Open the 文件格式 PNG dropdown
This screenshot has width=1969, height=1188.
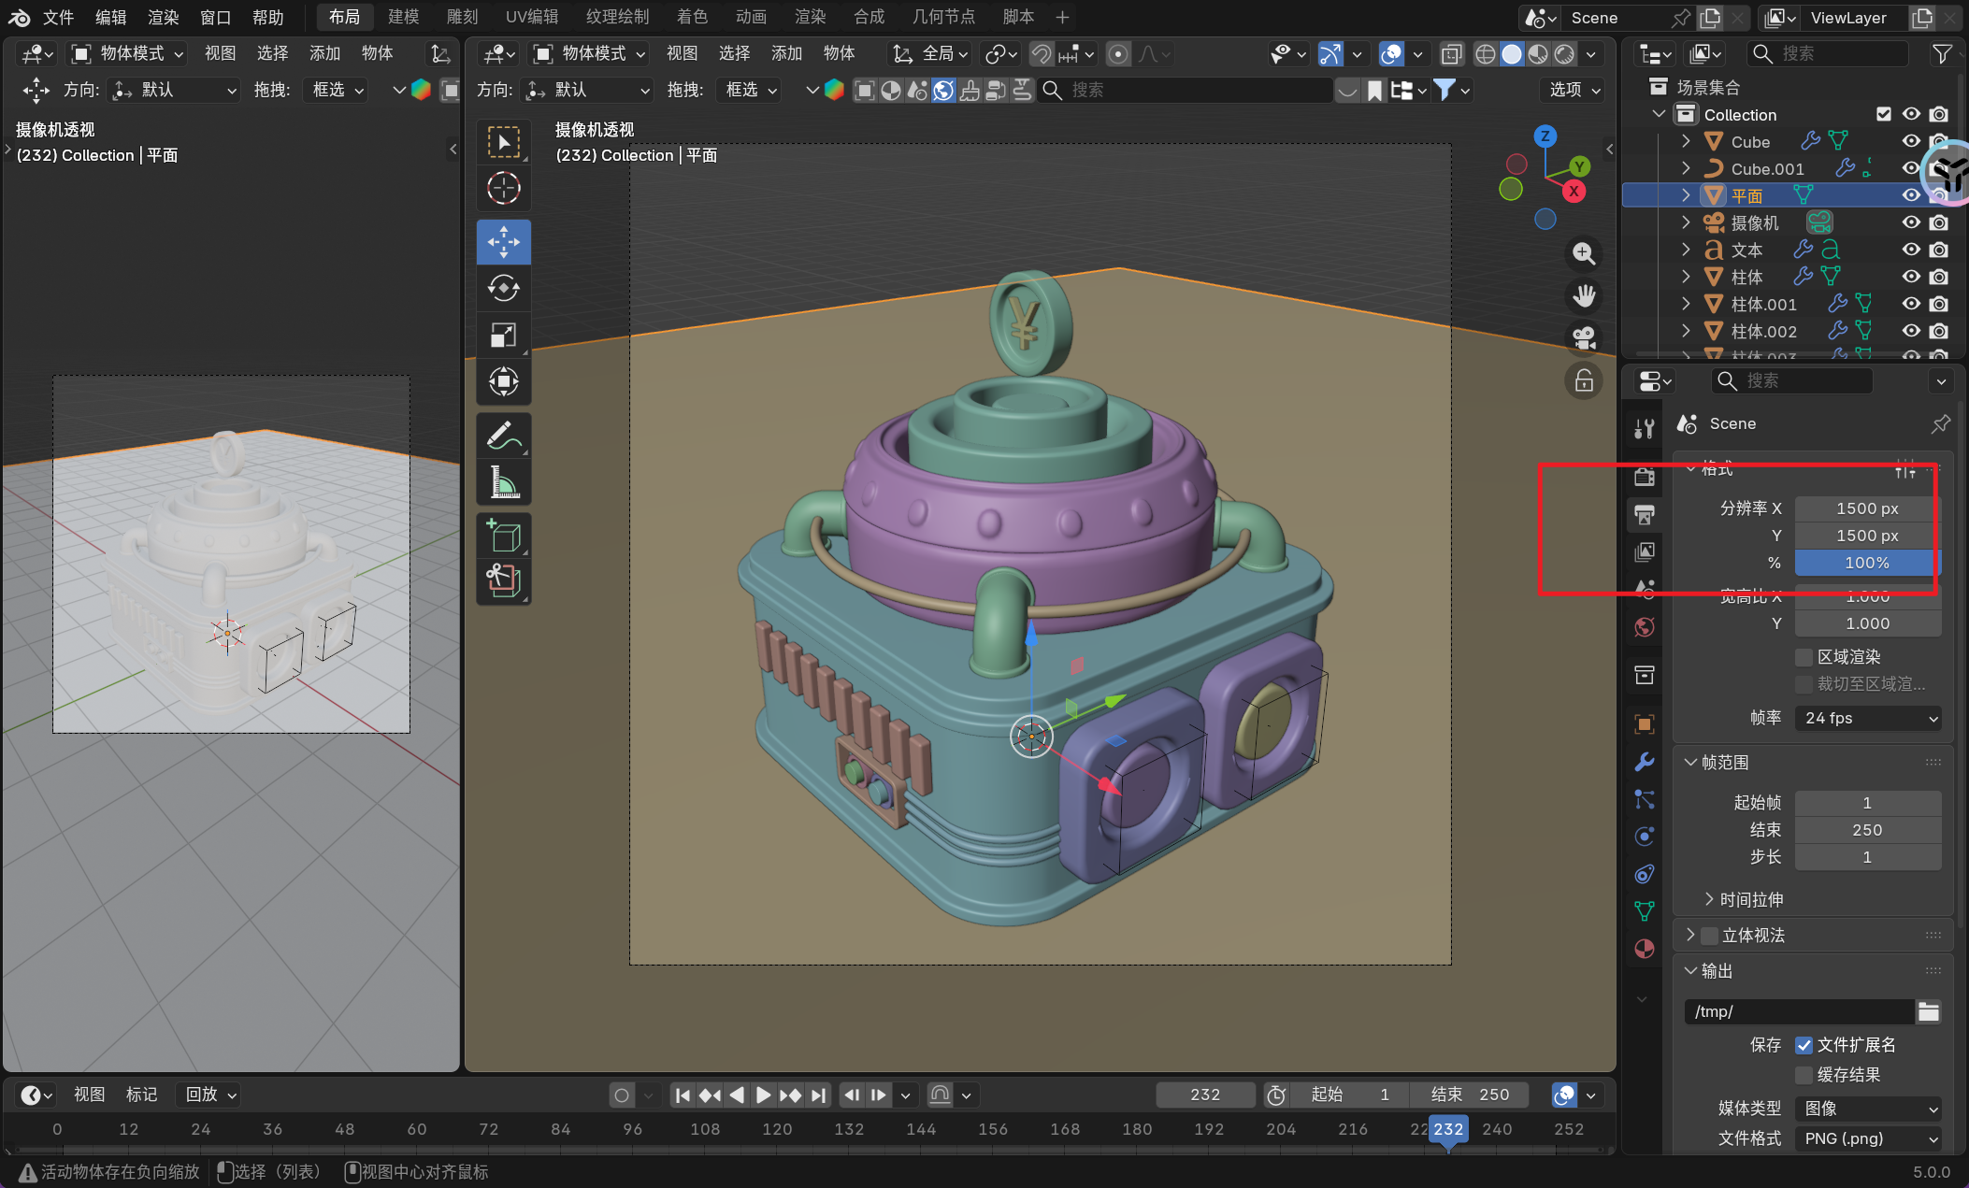pyautogui.click(x=1868, y=1138)
